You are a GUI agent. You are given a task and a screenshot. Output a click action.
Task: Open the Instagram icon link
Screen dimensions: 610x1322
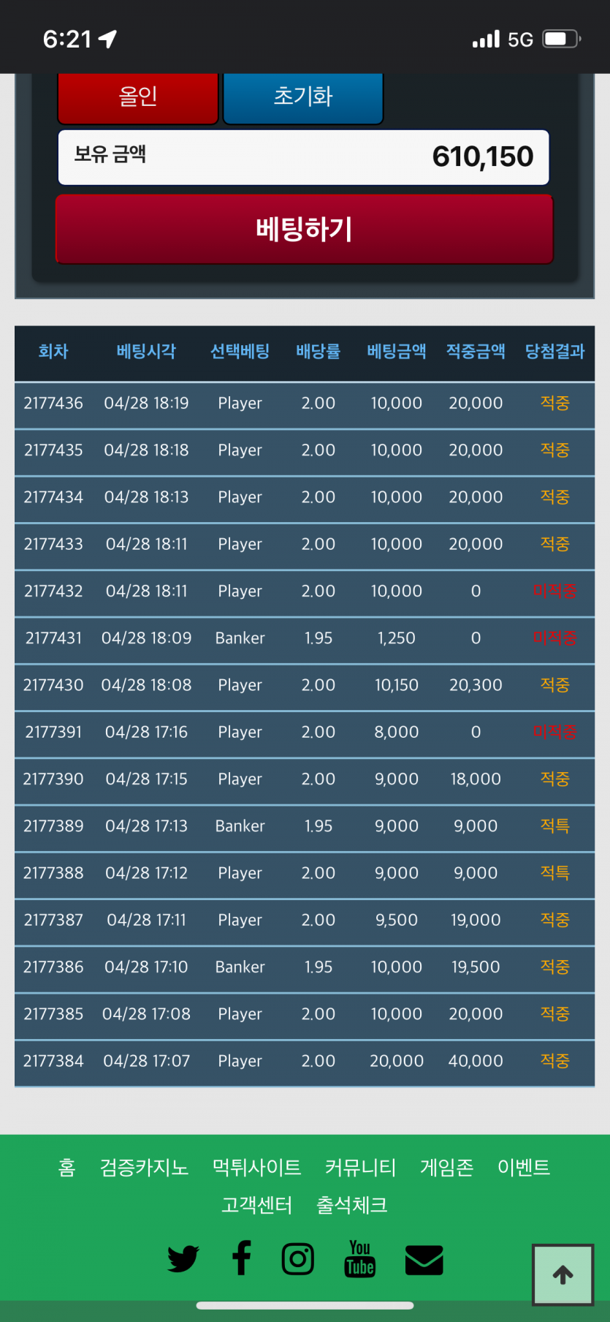click(x=298, y=1258)
